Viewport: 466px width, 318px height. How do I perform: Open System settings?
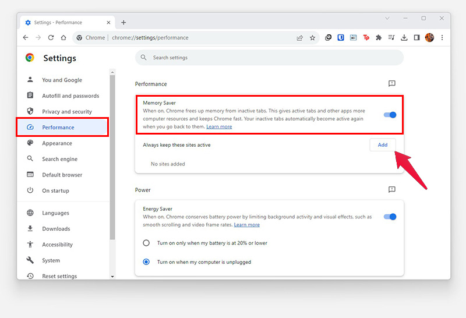(x=63, y=260)
